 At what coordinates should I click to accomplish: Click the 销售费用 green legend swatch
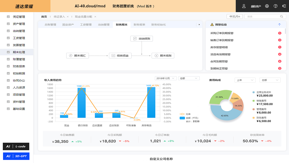pyautogui.click(x=254, y=101)
